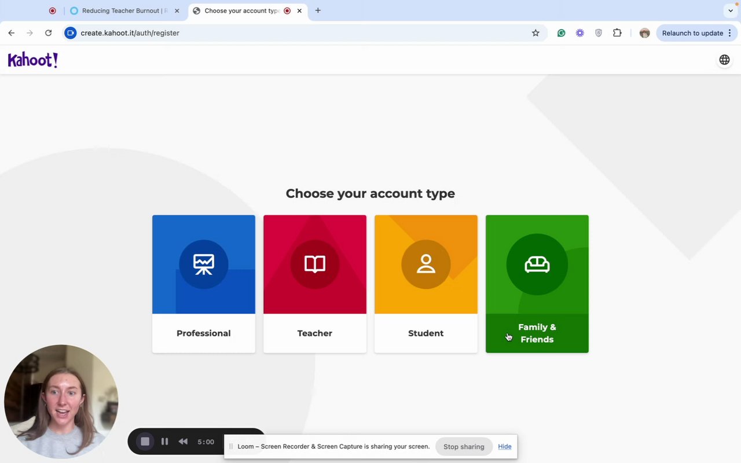Image resolution: width=741 pixels, height=463 pixels.
Task: Open the Extensions puzzle-piece menu
Action: tap(617, 33)
